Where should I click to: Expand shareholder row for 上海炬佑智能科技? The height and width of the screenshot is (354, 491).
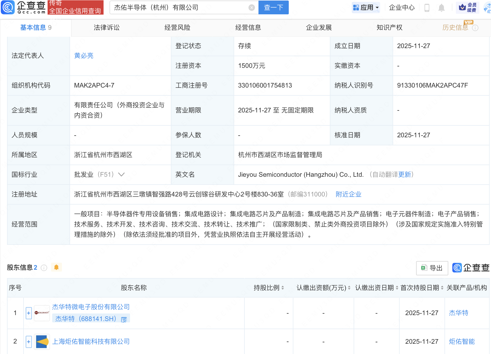pos(29,342)
